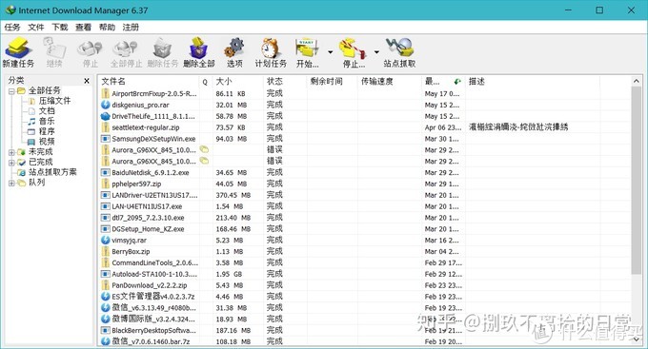Open the 注册 menu
This screenshot has width=648, height=349.
(x=131, y=28)
